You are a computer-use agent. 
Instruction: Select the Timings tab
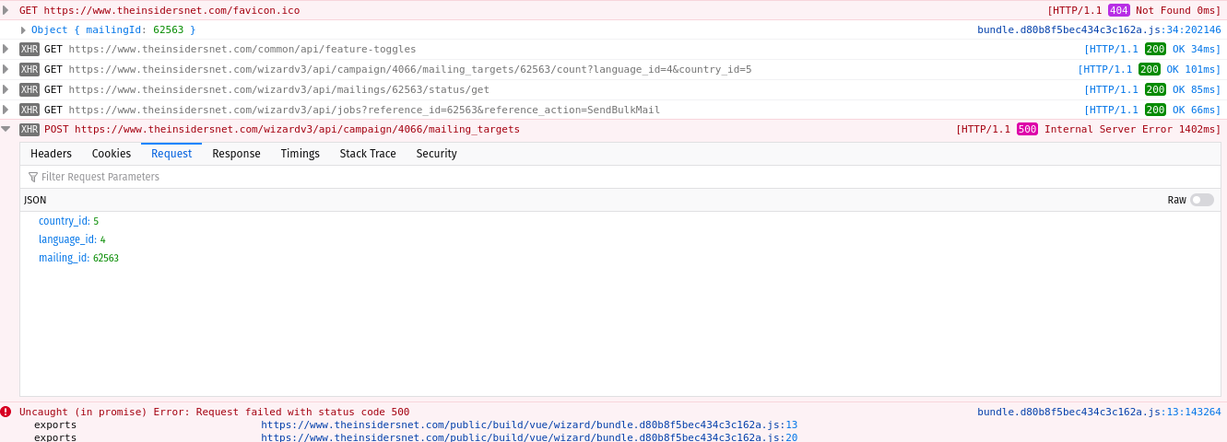click(300, 154)
